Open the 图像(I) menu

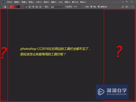click(24, 2)
